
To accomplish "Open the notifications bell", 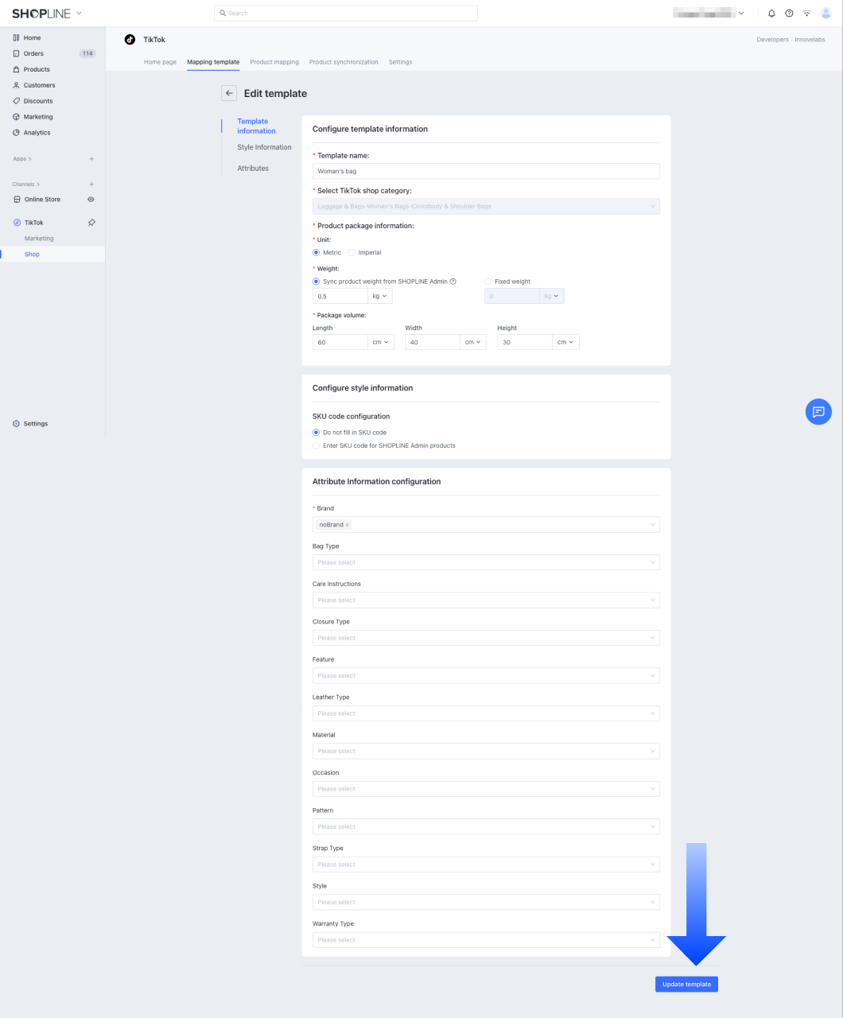I will tap(771, 14).
